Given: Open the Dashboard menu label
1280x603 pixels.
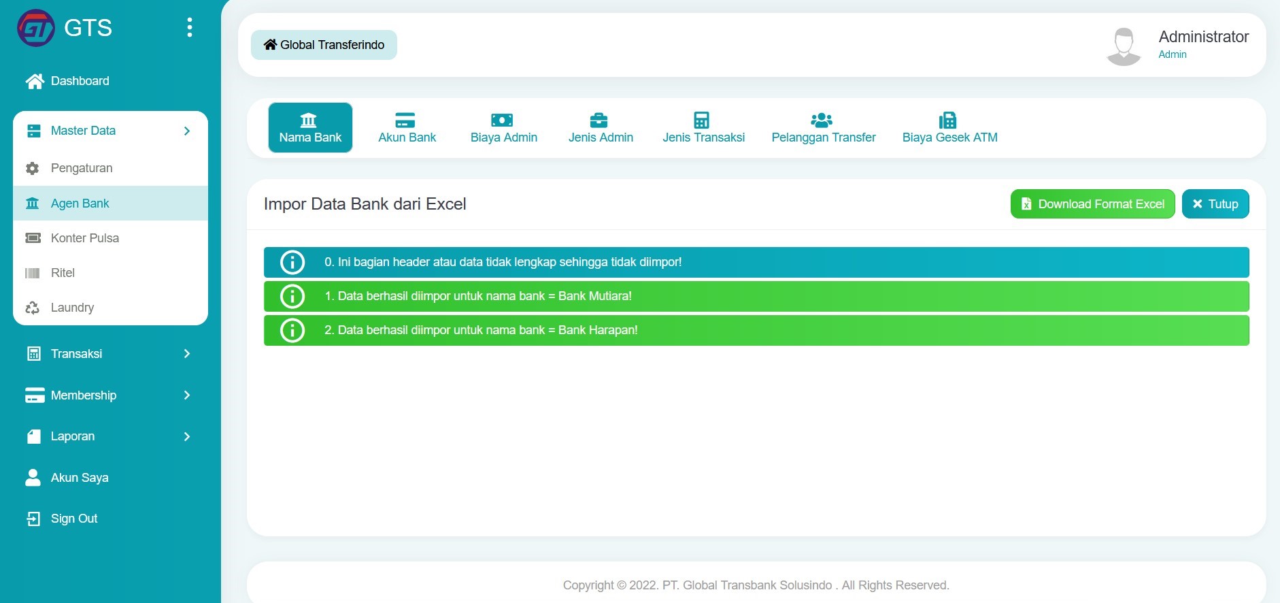Looking at the screenshot, I should tap(80, 81).
